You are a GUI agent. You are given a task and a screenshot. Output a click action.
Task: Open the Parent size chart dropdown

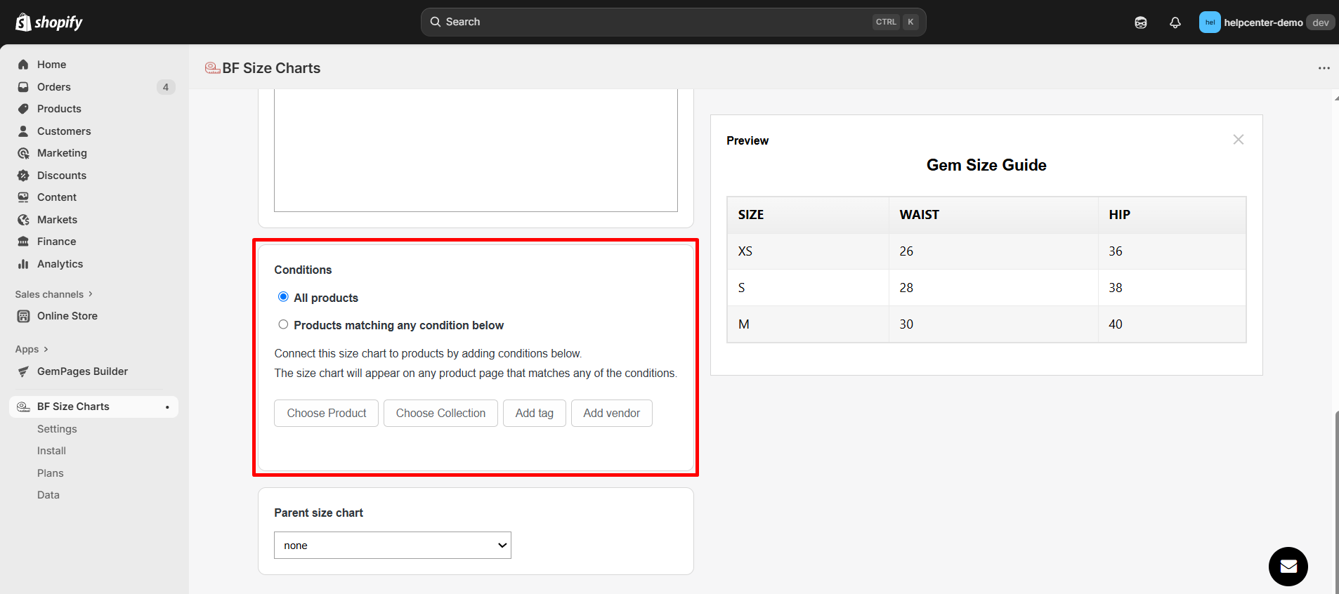pyautogui.click(x=392, y=546)
